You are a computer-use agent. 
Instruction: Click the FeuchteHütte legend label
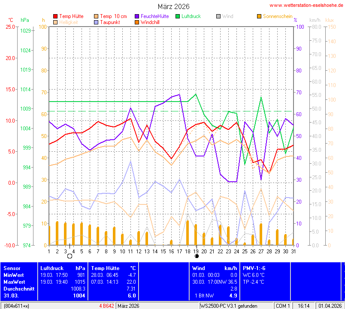154,16
